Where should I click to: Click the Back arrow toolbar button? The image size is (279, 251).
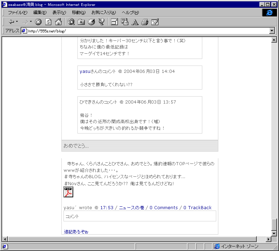point(12,22)
